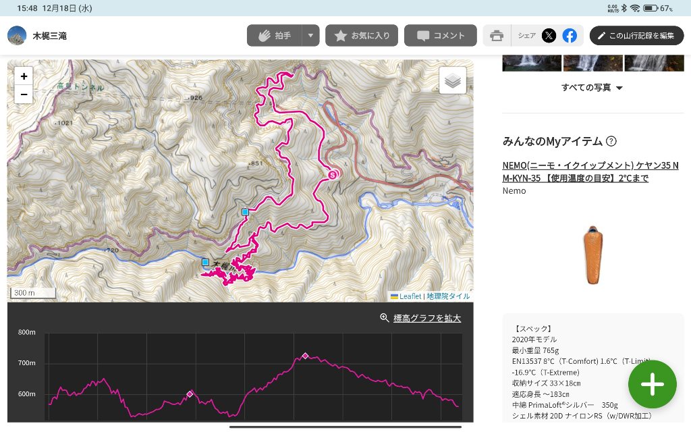Zoom out on the trail map
The height and width of the screenshot is (432, 691).
click(24, 94)
